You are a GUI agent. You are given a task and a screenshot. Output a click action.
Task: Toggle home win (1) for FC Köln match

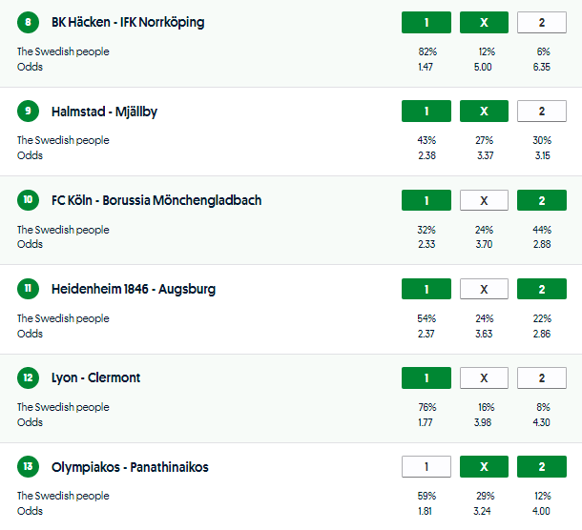pos(426,200)
